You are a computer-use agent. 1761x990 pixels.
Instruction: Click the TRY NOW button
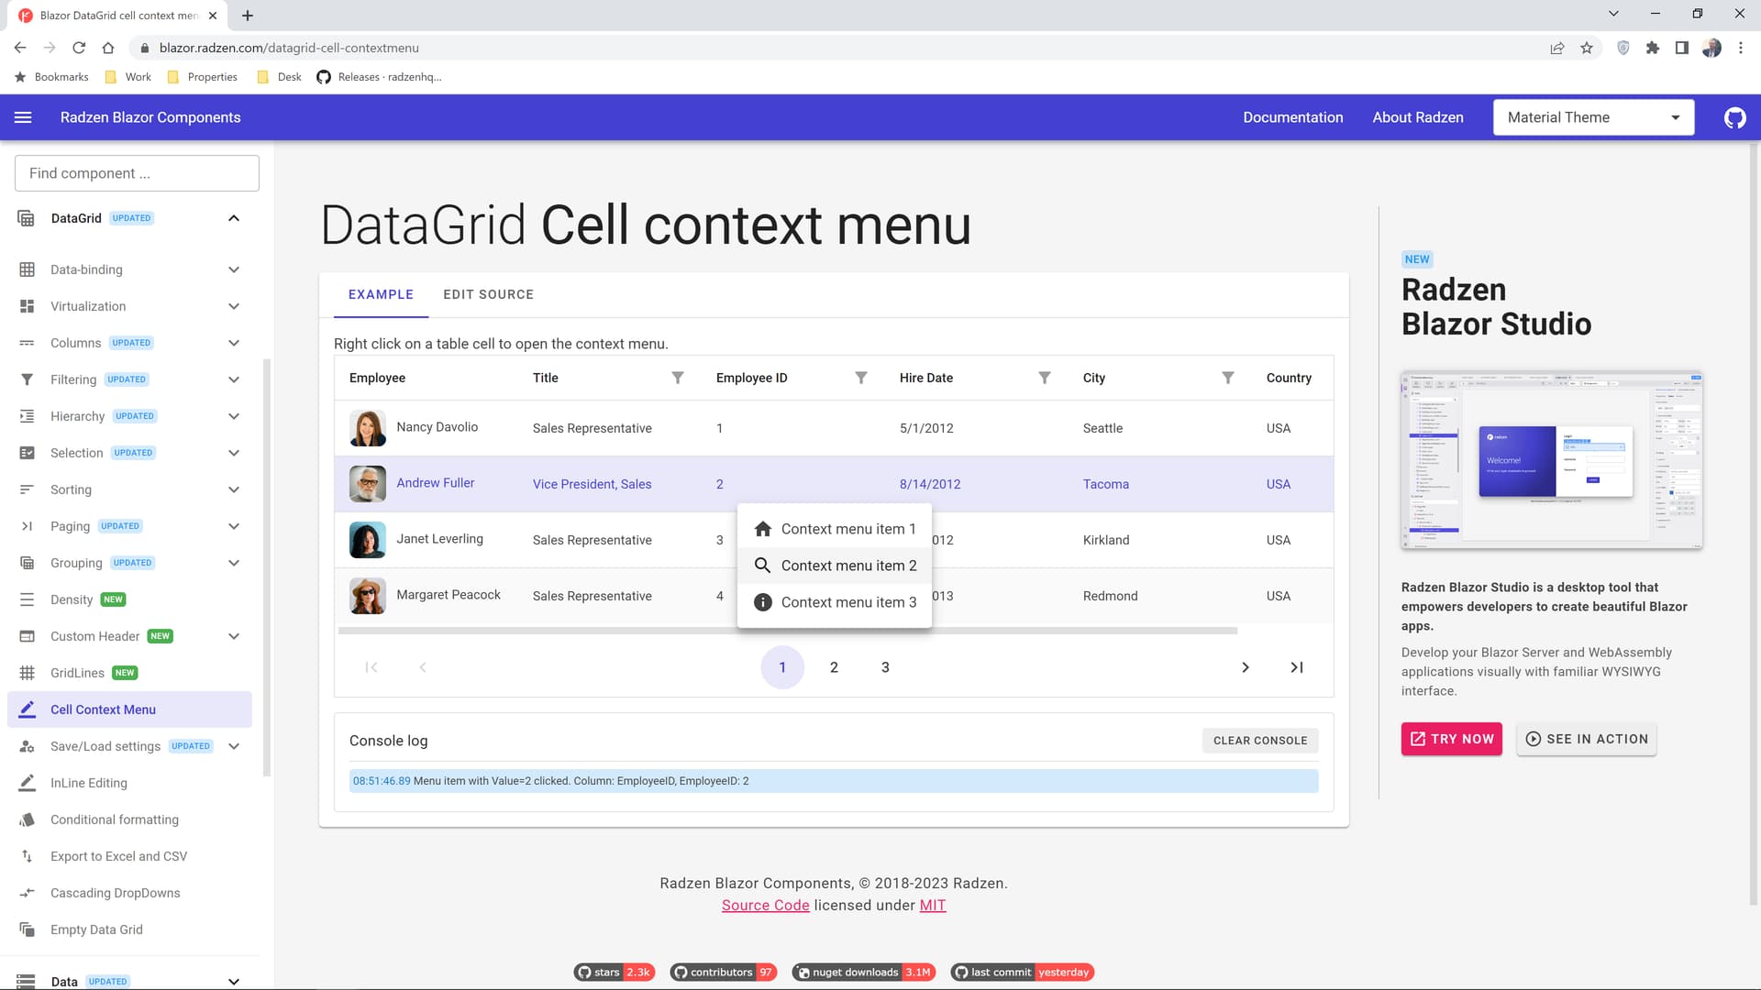coord(1451,739)
